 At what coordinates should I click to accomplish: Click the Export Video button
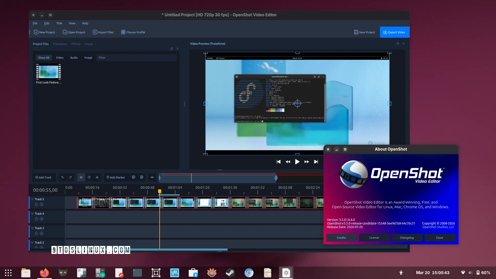tap(394, 32)
